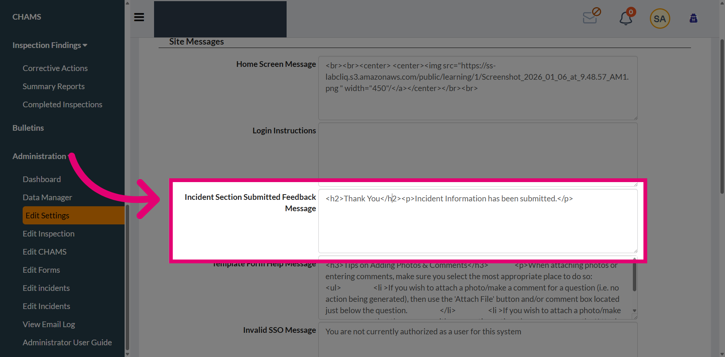Image resolution: width=725 pixels, height=357 pixels.
Task: Toggle the hamburger sidebar menu
Action: pos(139,17)
